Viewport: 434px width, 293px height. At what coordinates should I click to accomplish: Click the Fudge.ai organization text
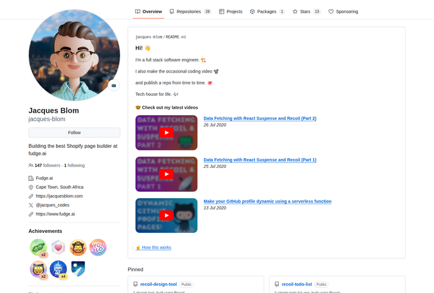click(x=44, y=178)
